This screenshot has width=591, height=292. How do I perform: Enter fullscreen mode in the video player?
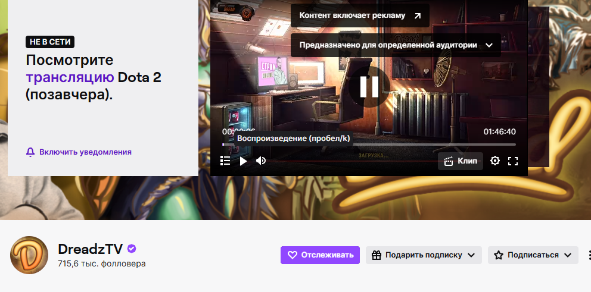pos(513,161)
